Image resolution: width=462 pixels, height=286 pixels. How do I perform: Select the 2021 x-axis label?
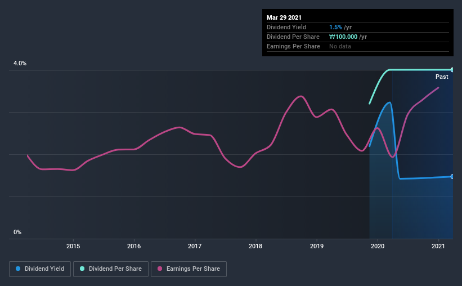pyautogui.click(x=438, y=246)
